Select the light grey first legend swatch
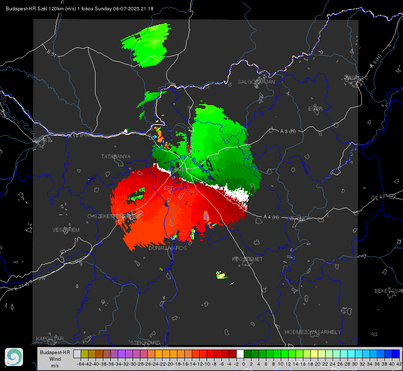The height and width of the screenshot is (371, 403). coord(77,354)
